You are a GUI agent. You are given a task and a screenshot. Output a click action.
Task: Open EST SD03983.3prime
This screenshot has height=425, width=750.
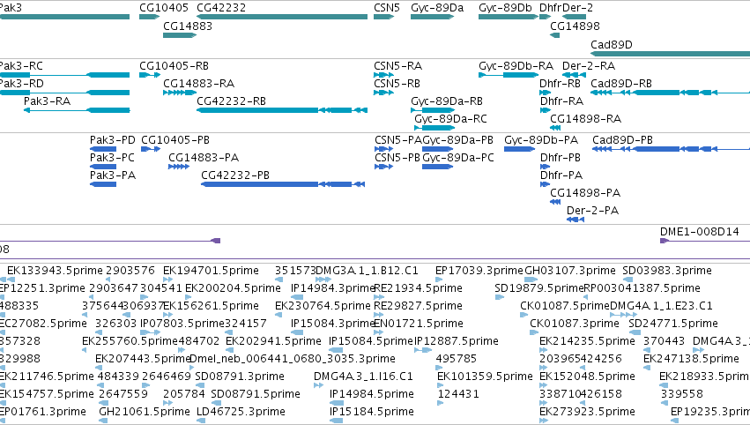click(667, 271)
